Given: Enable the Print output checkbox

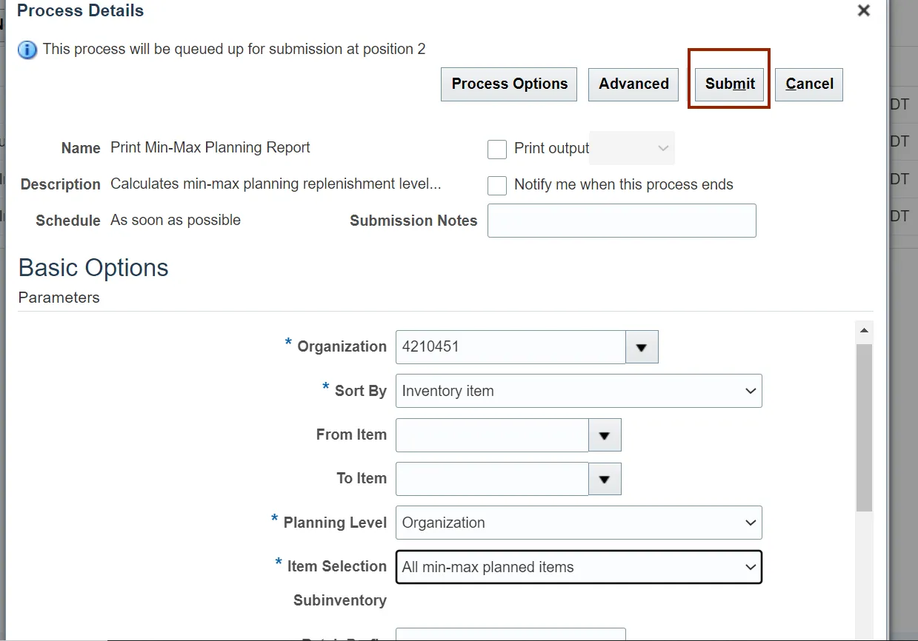Looking at the screenshot, I should tap(497, 150).
